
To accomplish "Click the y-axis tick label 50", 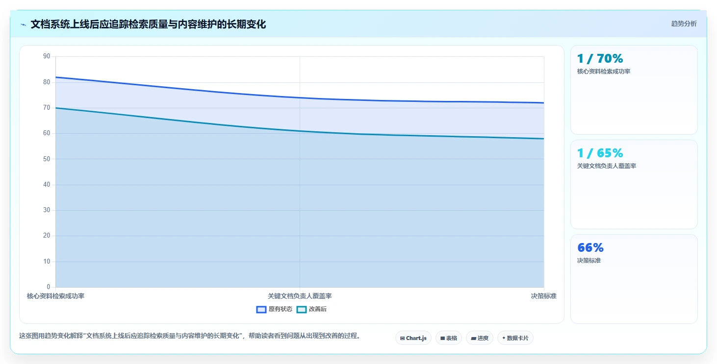I will click(47, 159).
